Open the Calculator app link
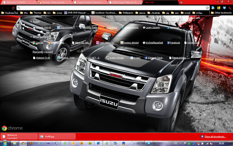The image size is (233, 146). point(110,28)
